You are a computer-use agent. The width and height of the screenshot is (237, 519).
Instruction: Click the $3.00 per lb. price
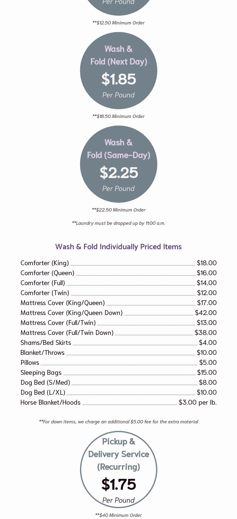(197, 402)
